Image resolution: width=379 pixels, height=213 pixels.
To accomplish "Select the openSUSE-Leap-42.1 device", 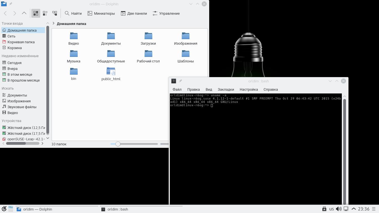I will coord(23,139).
